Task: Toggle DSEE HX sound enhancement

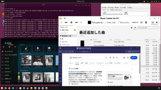Action: pyautogui.click(x=135, y=22)
